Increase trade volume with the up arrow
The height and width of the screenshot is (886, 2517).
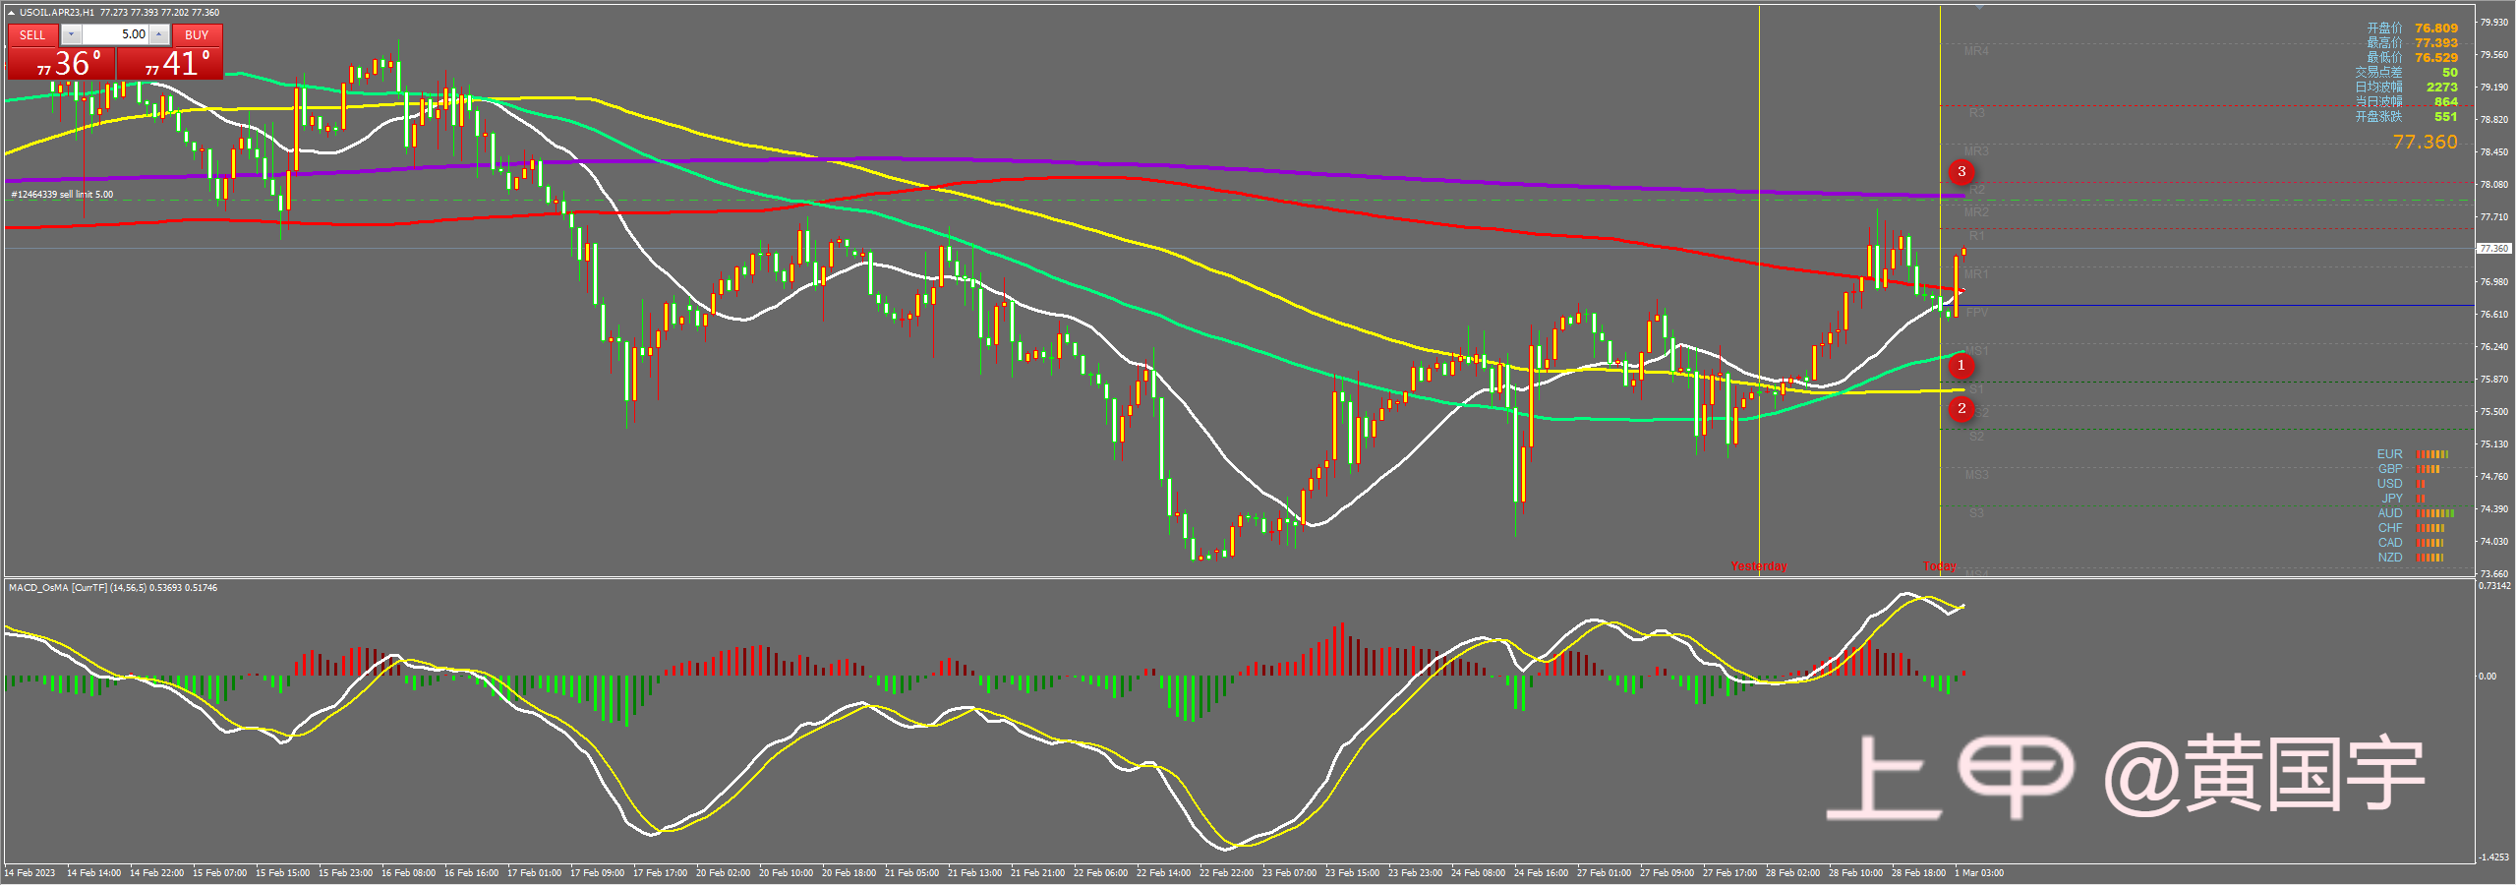click(158, 34)
